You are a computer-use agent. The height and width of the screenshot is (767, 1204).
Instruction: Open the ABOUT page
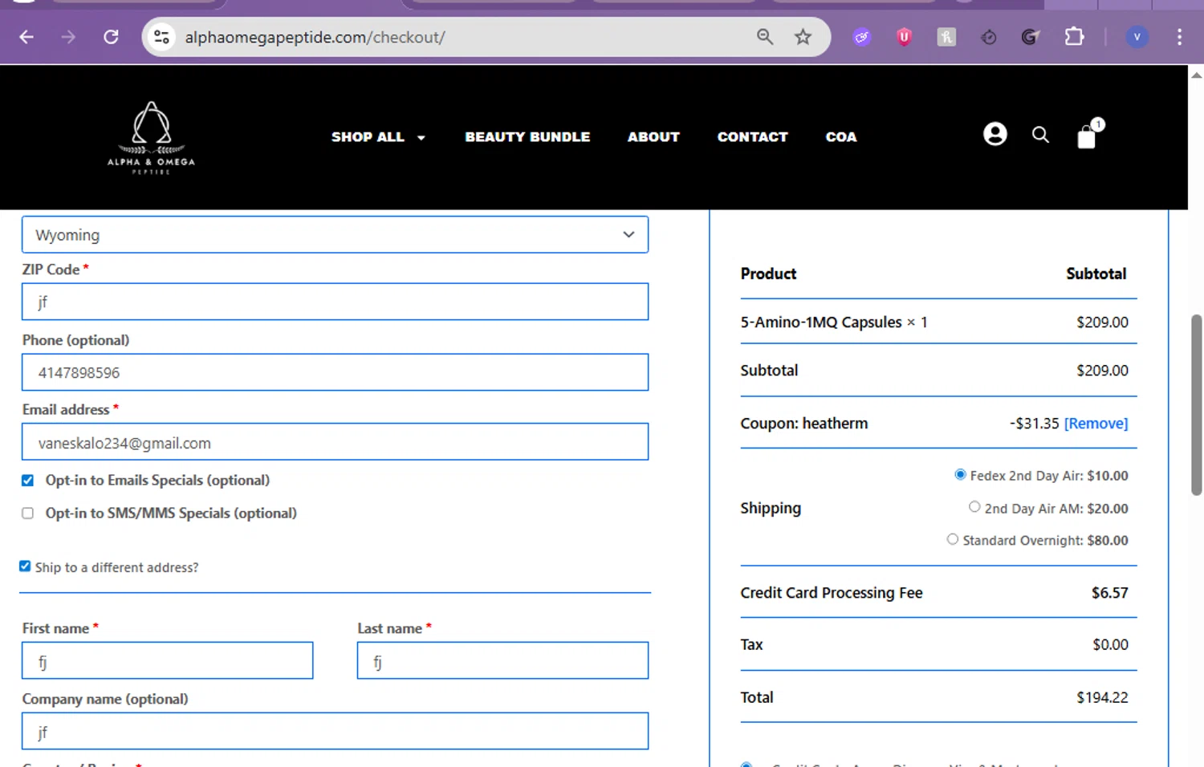tap(653, 137)
